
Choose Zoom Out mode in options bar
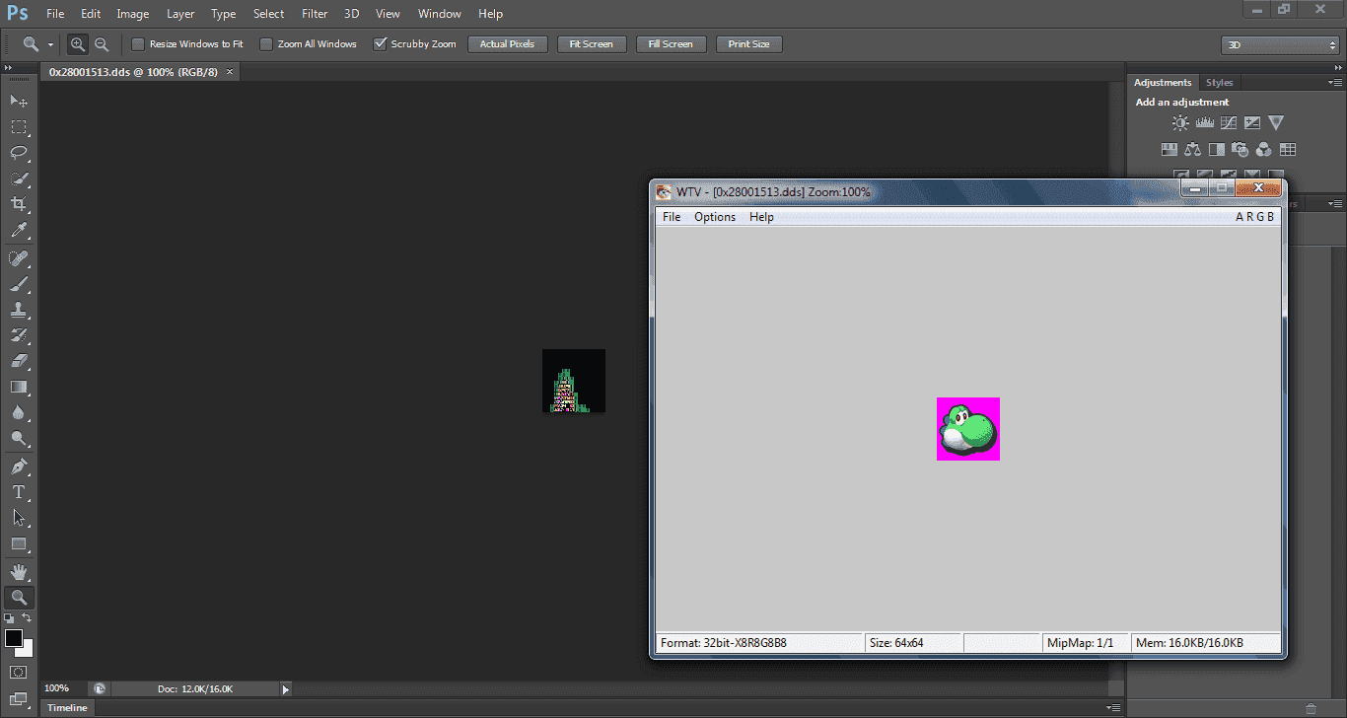(x=102, y=44)
